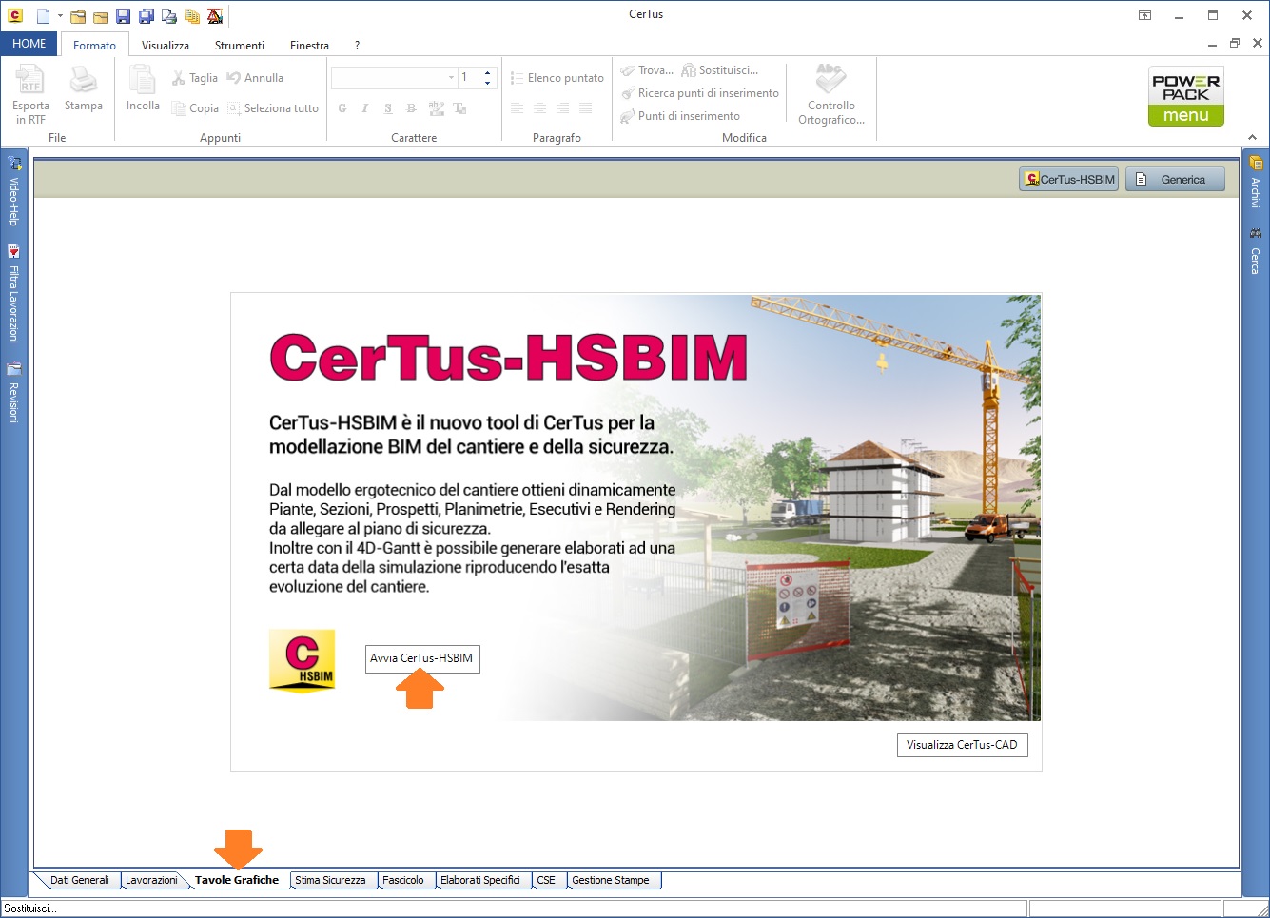Toggle the Generica view button
This screenshot has width=1270, height=918.
click(1175, 180)
